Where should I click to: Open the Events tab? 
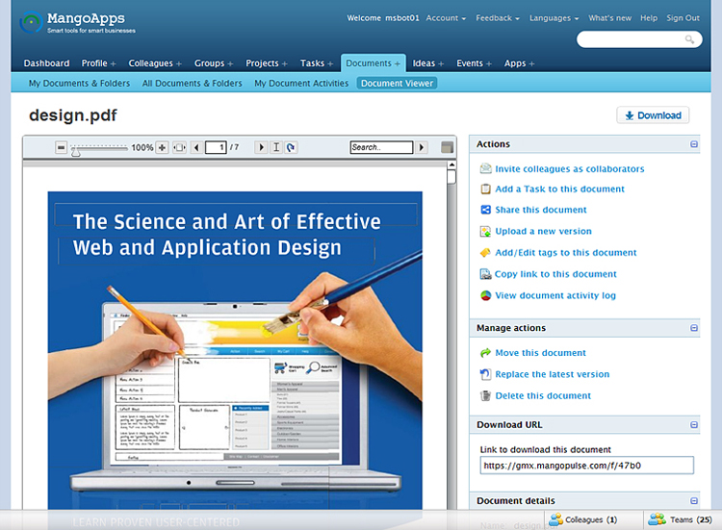click(x=470, y=63)
